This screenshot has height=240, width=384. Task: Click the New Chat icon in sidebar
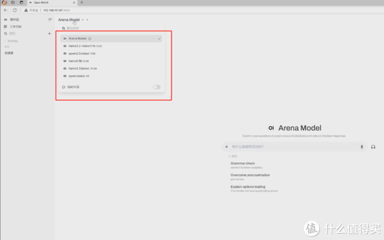6,20
